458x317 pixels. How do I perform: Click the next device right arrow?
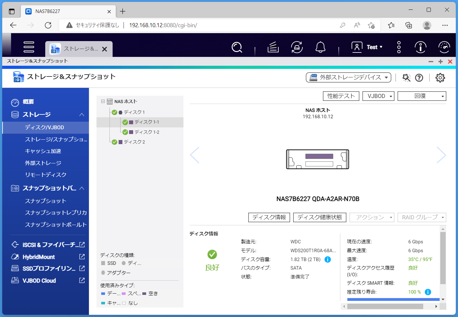pyautogui.click(x=441, y=155)
